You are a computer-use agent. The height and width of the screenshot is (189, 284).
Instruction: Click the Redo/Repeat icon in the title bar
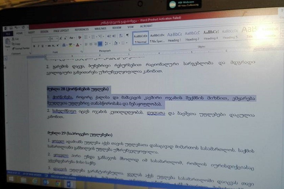23,27
